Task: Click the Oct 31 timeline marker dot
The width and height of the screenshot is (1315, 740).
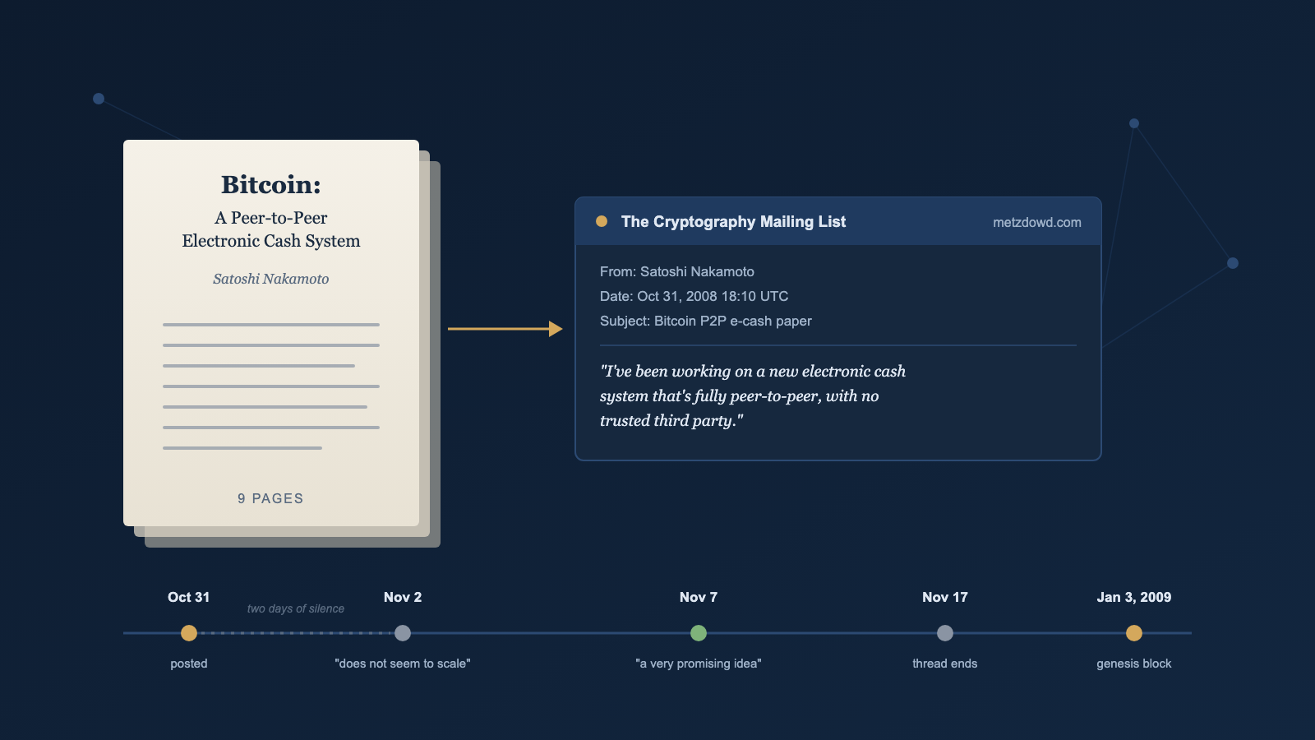Action: point(189,633)
